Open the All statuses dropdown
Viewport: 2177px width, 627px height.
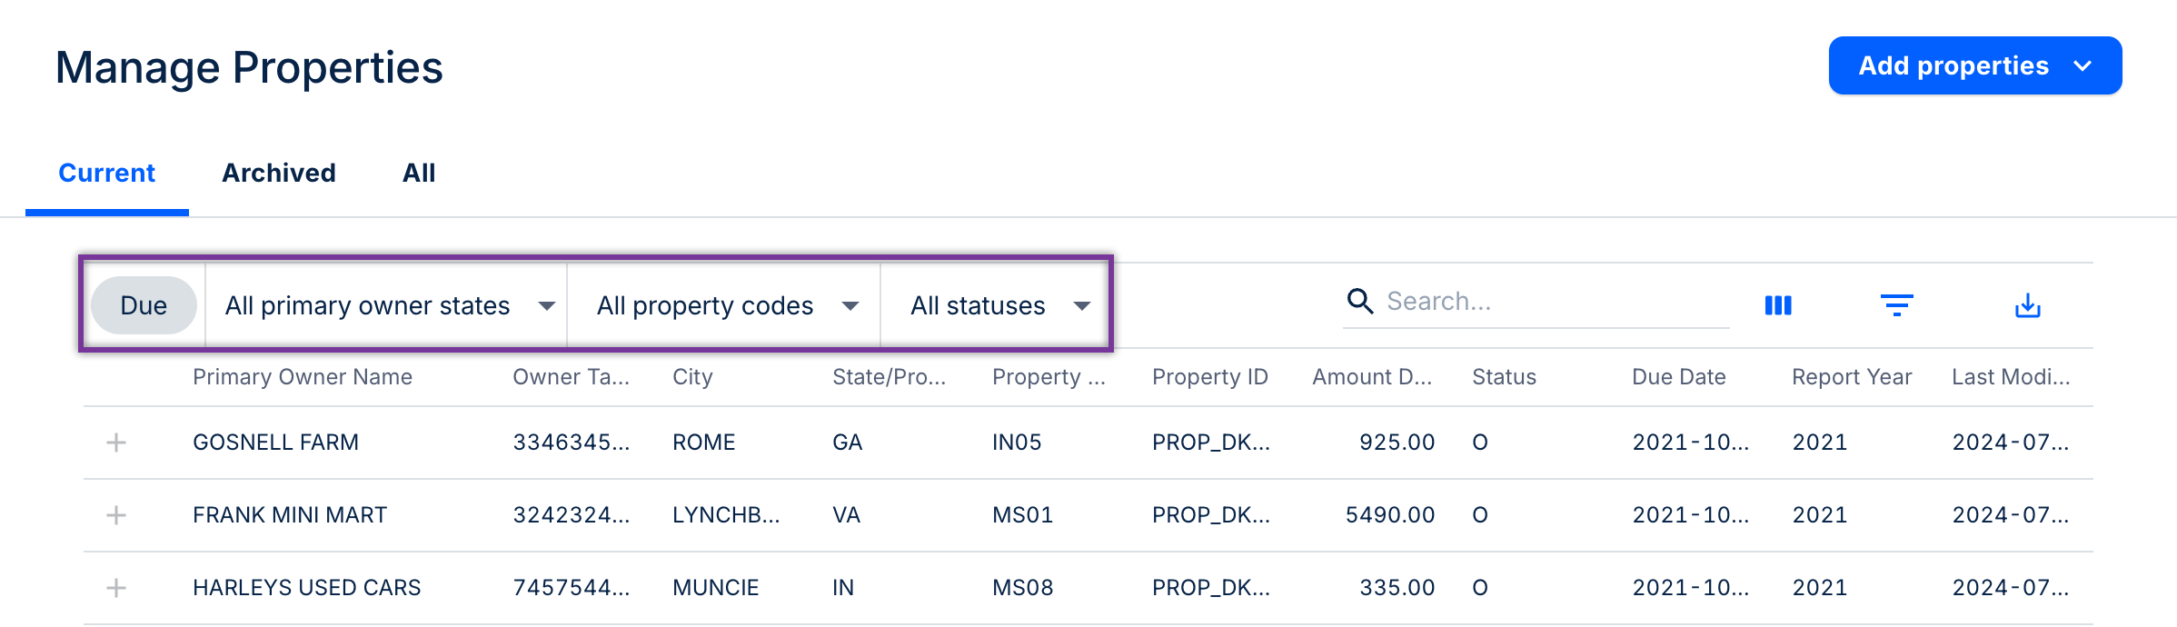[999, 305]
